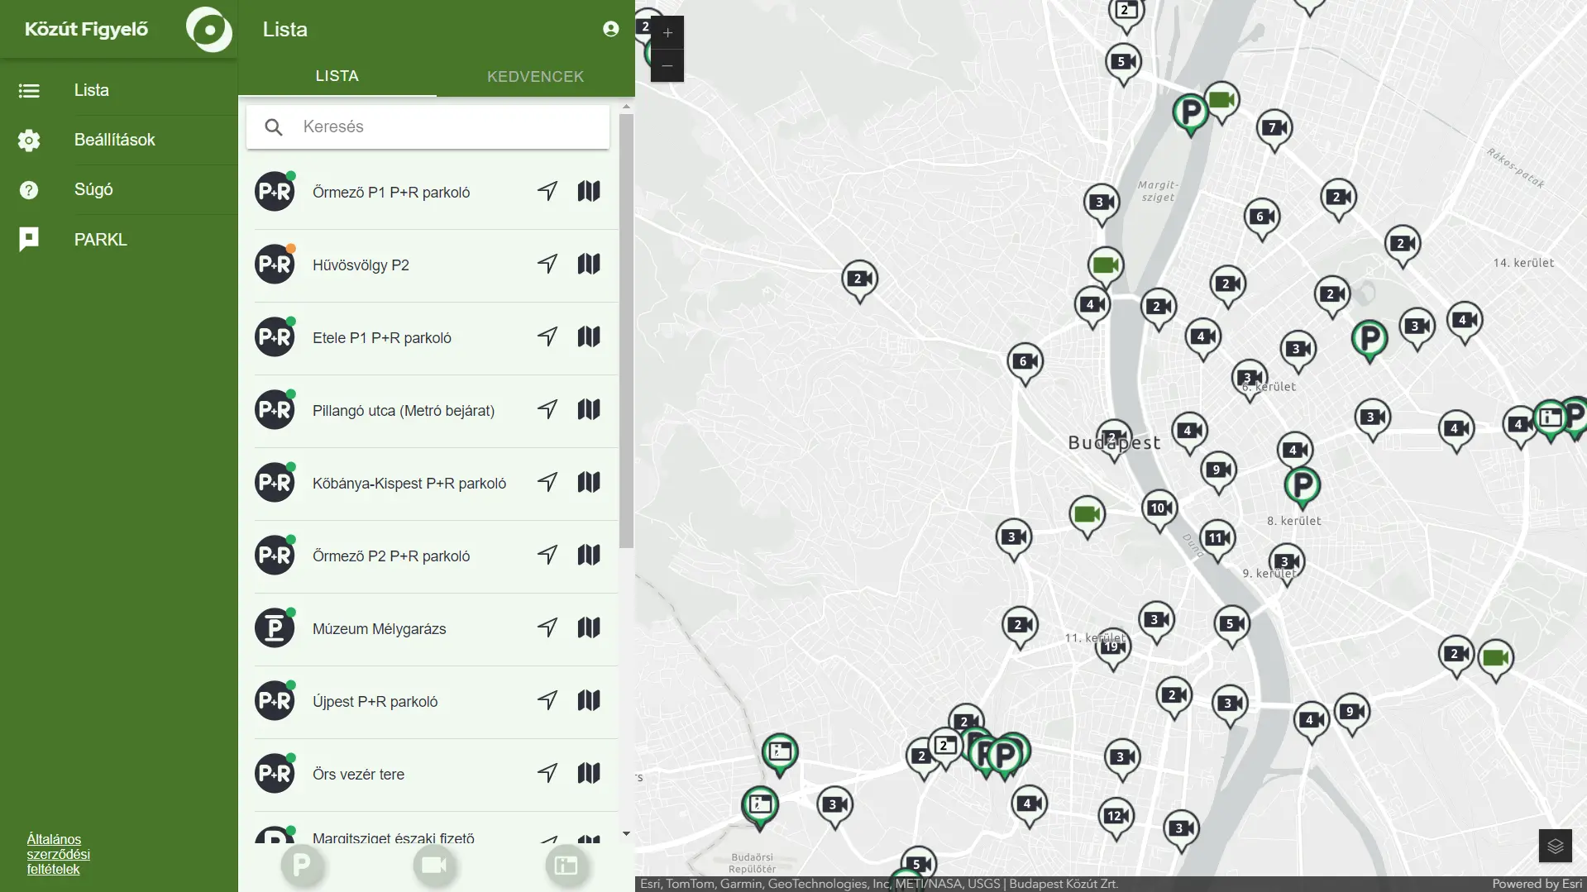This screenshot has width=1587, height=892.
Task: Click navigate arrow for Őrmező P1 P+R parkoló
Action: (547, 192)
